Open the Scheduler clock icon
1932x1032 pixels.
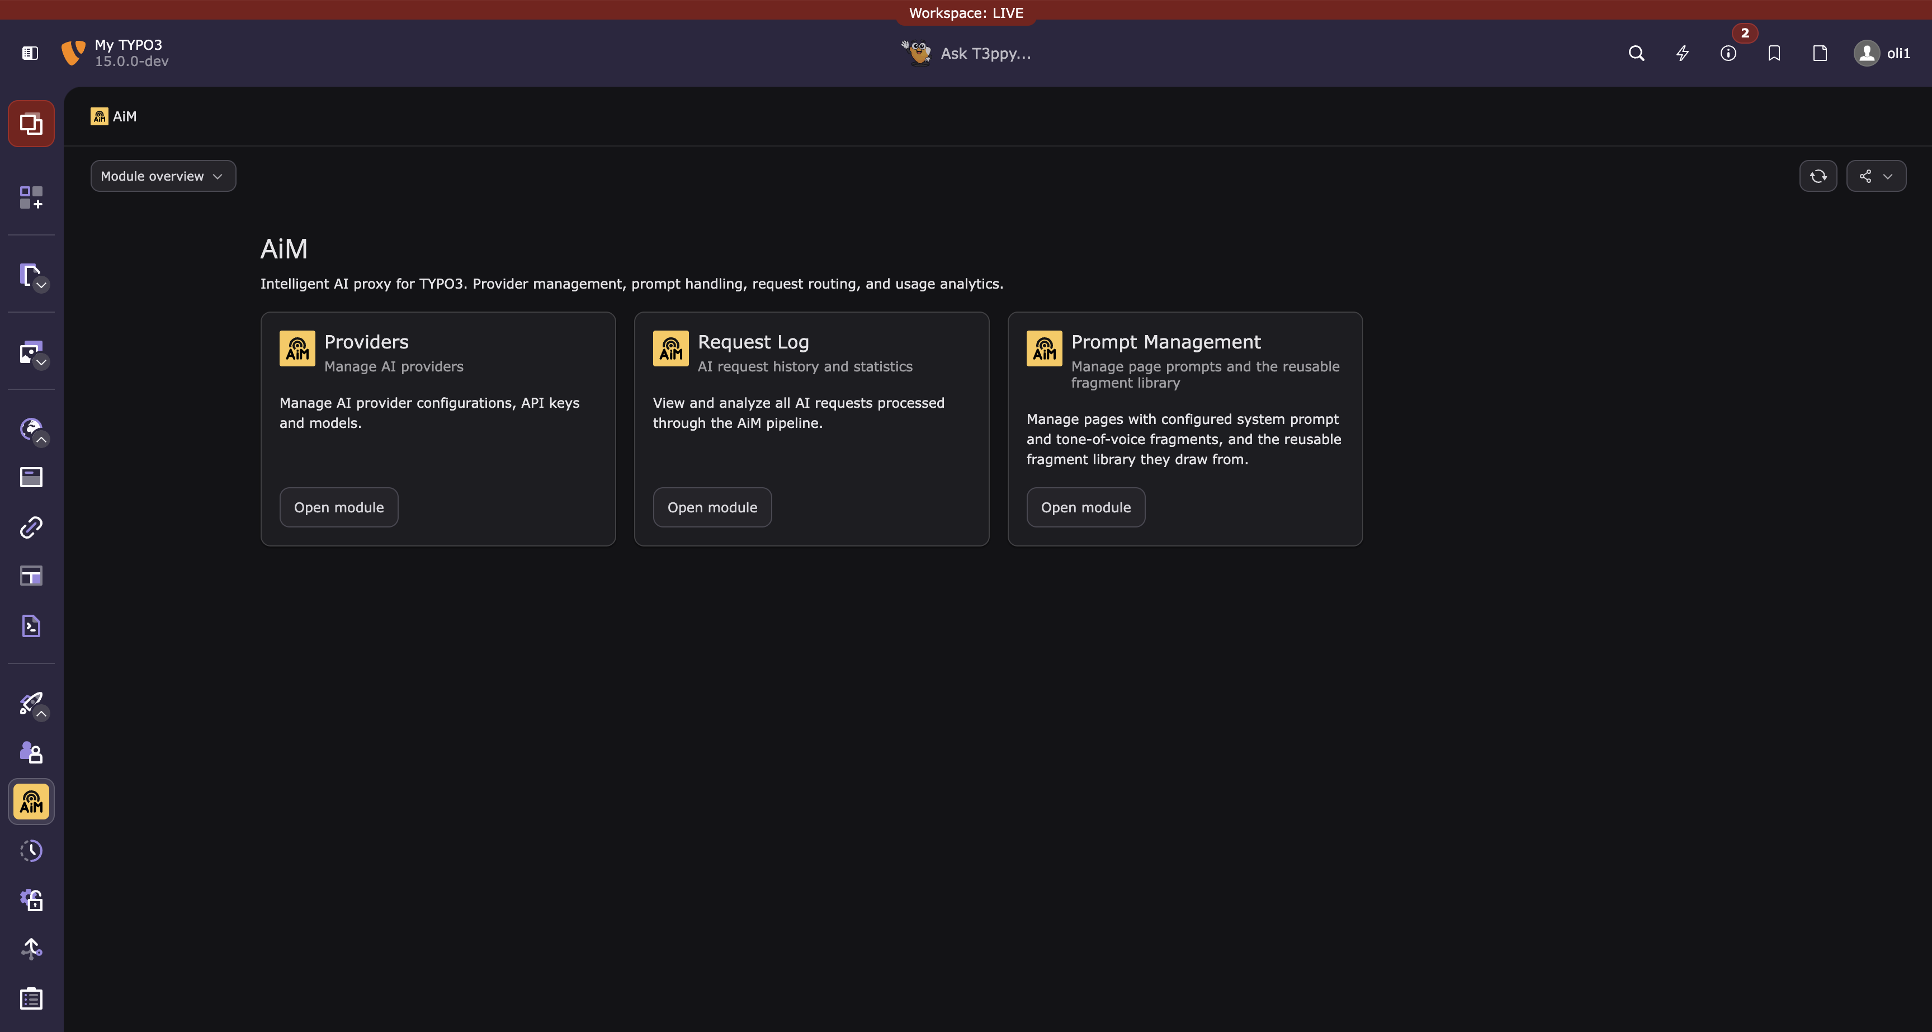coord(31,851)
